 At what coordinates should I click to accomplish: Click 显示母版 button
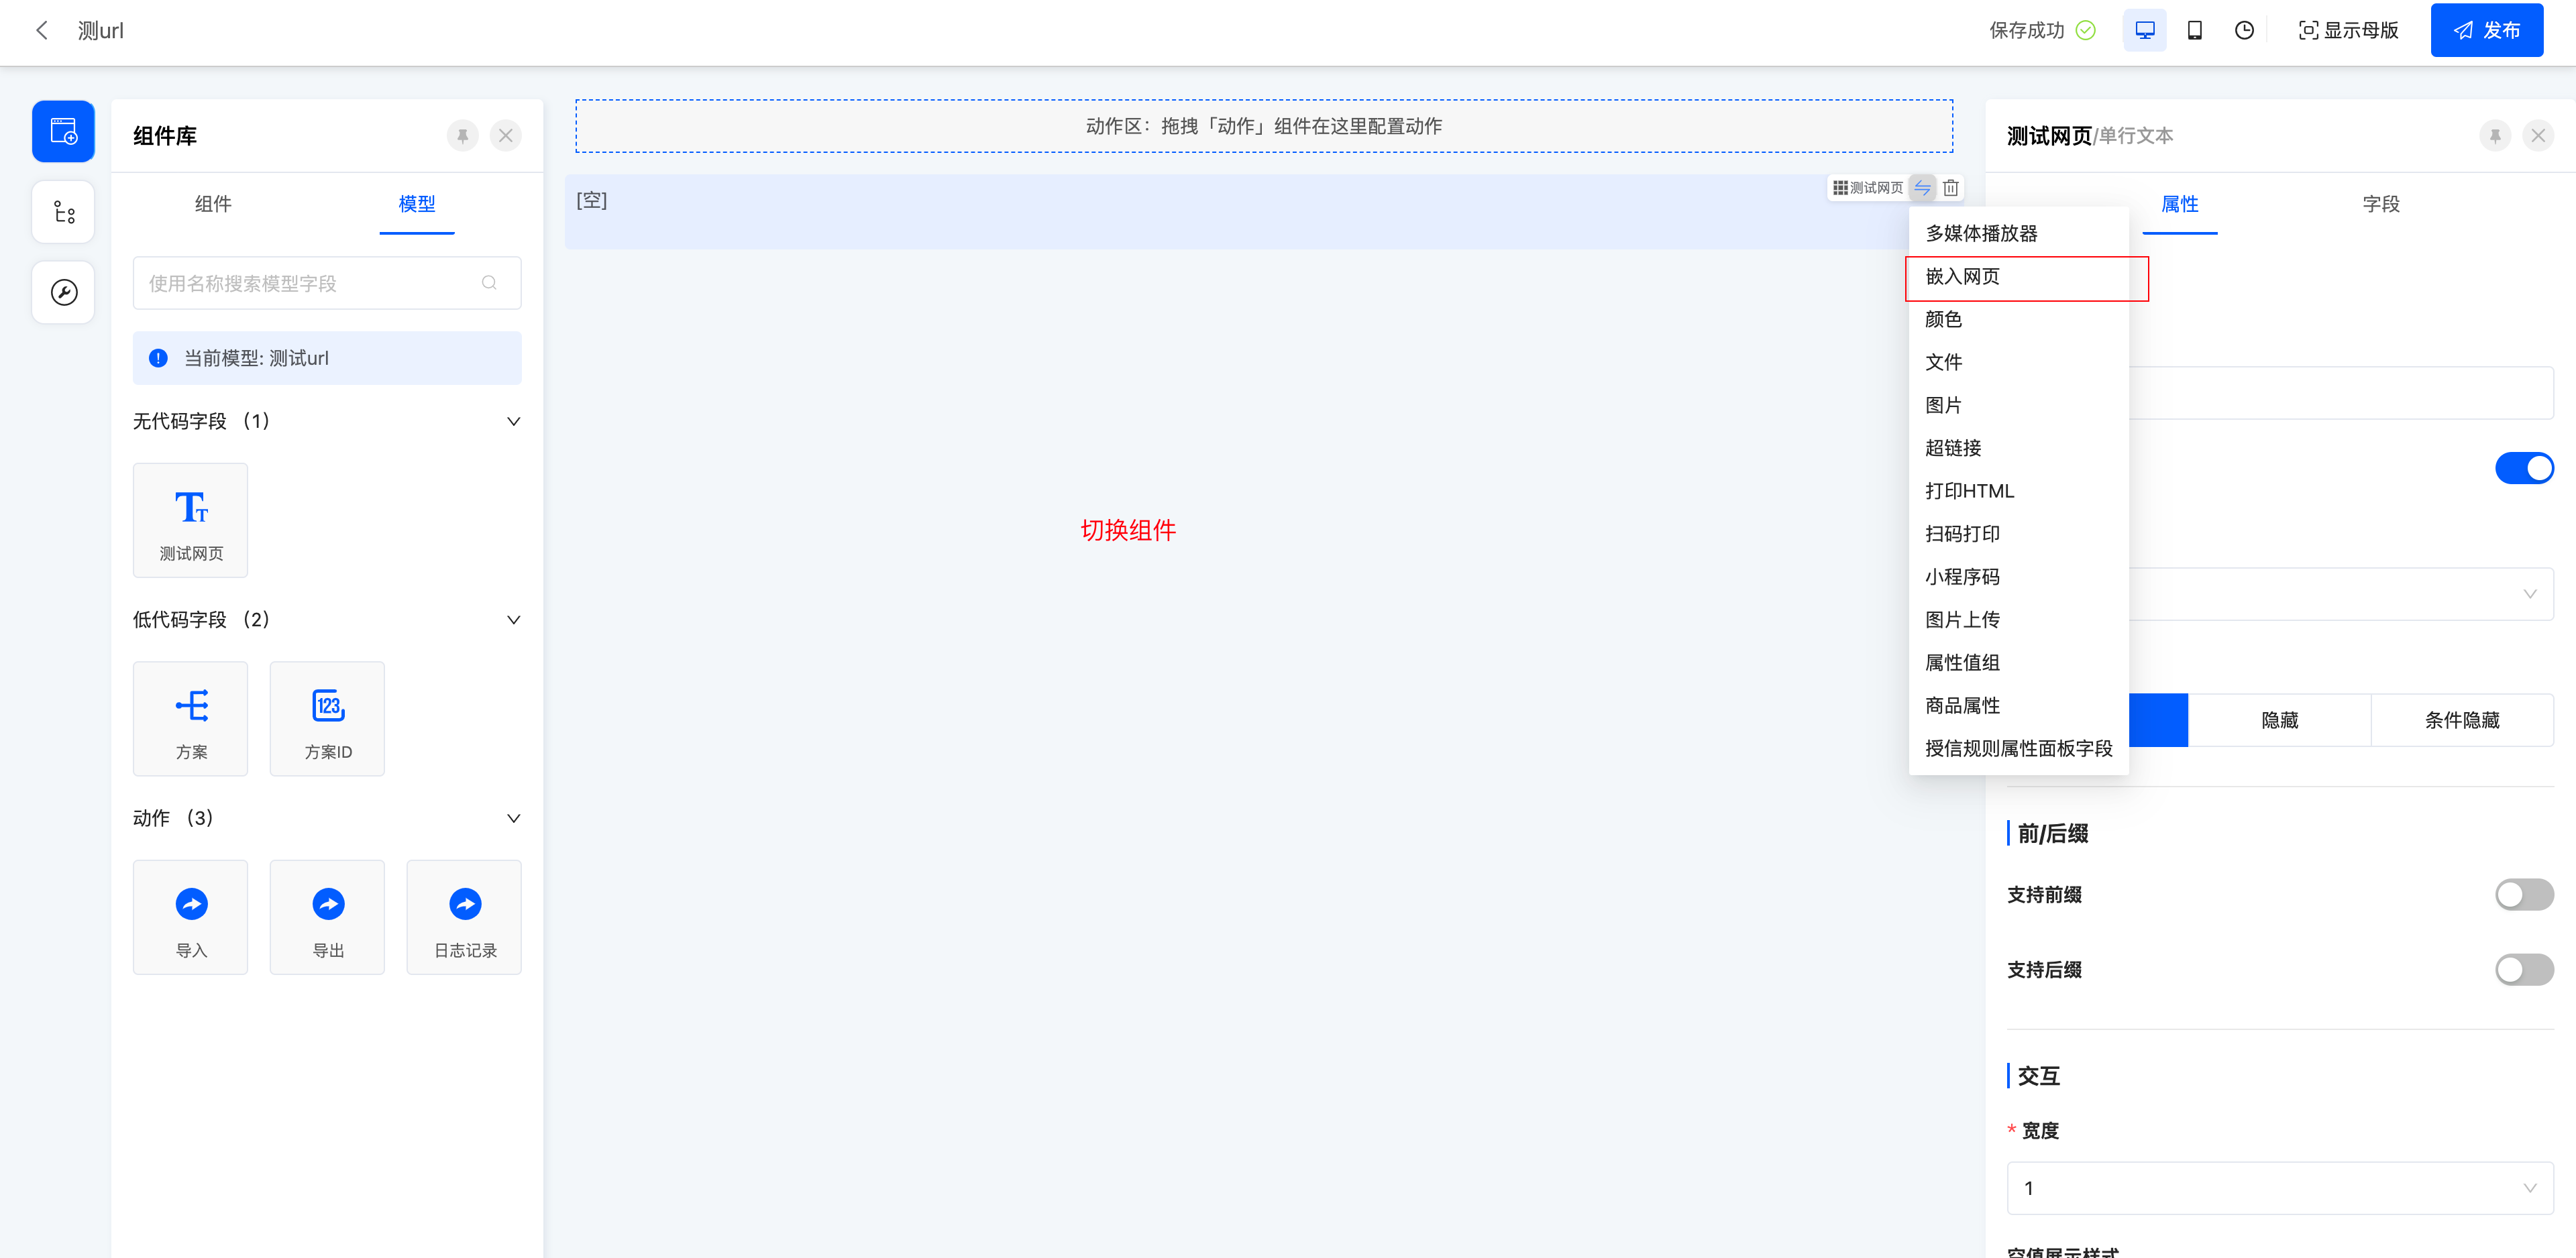[x=2348, y=31]
